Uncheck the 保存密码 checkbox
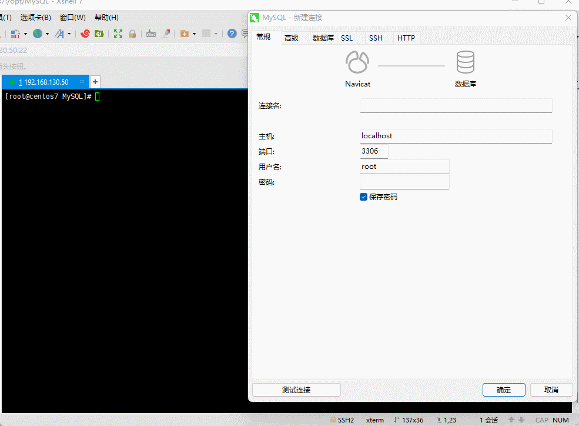579x426 pixels. pyautogui.click(x=364, y=197)
